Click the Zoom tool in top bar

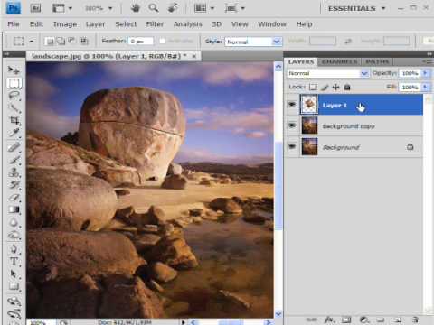point(154,8)
